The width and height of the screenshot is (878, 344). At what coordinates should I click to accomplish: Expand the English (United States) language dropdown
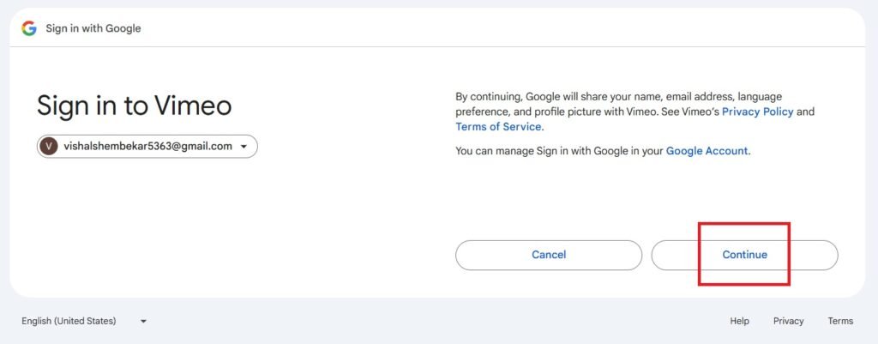coord(84,321)
